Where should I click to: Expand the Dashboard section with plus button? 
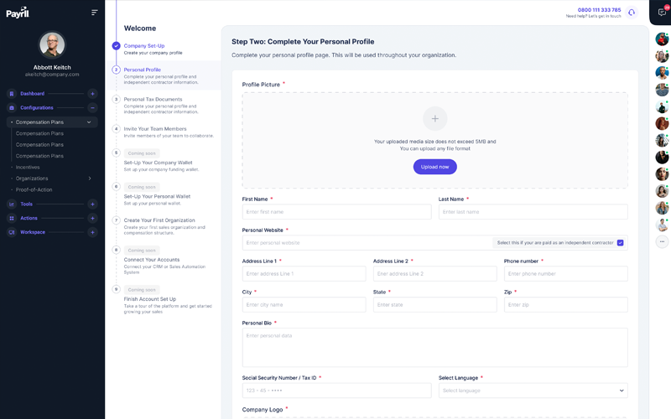92,94
